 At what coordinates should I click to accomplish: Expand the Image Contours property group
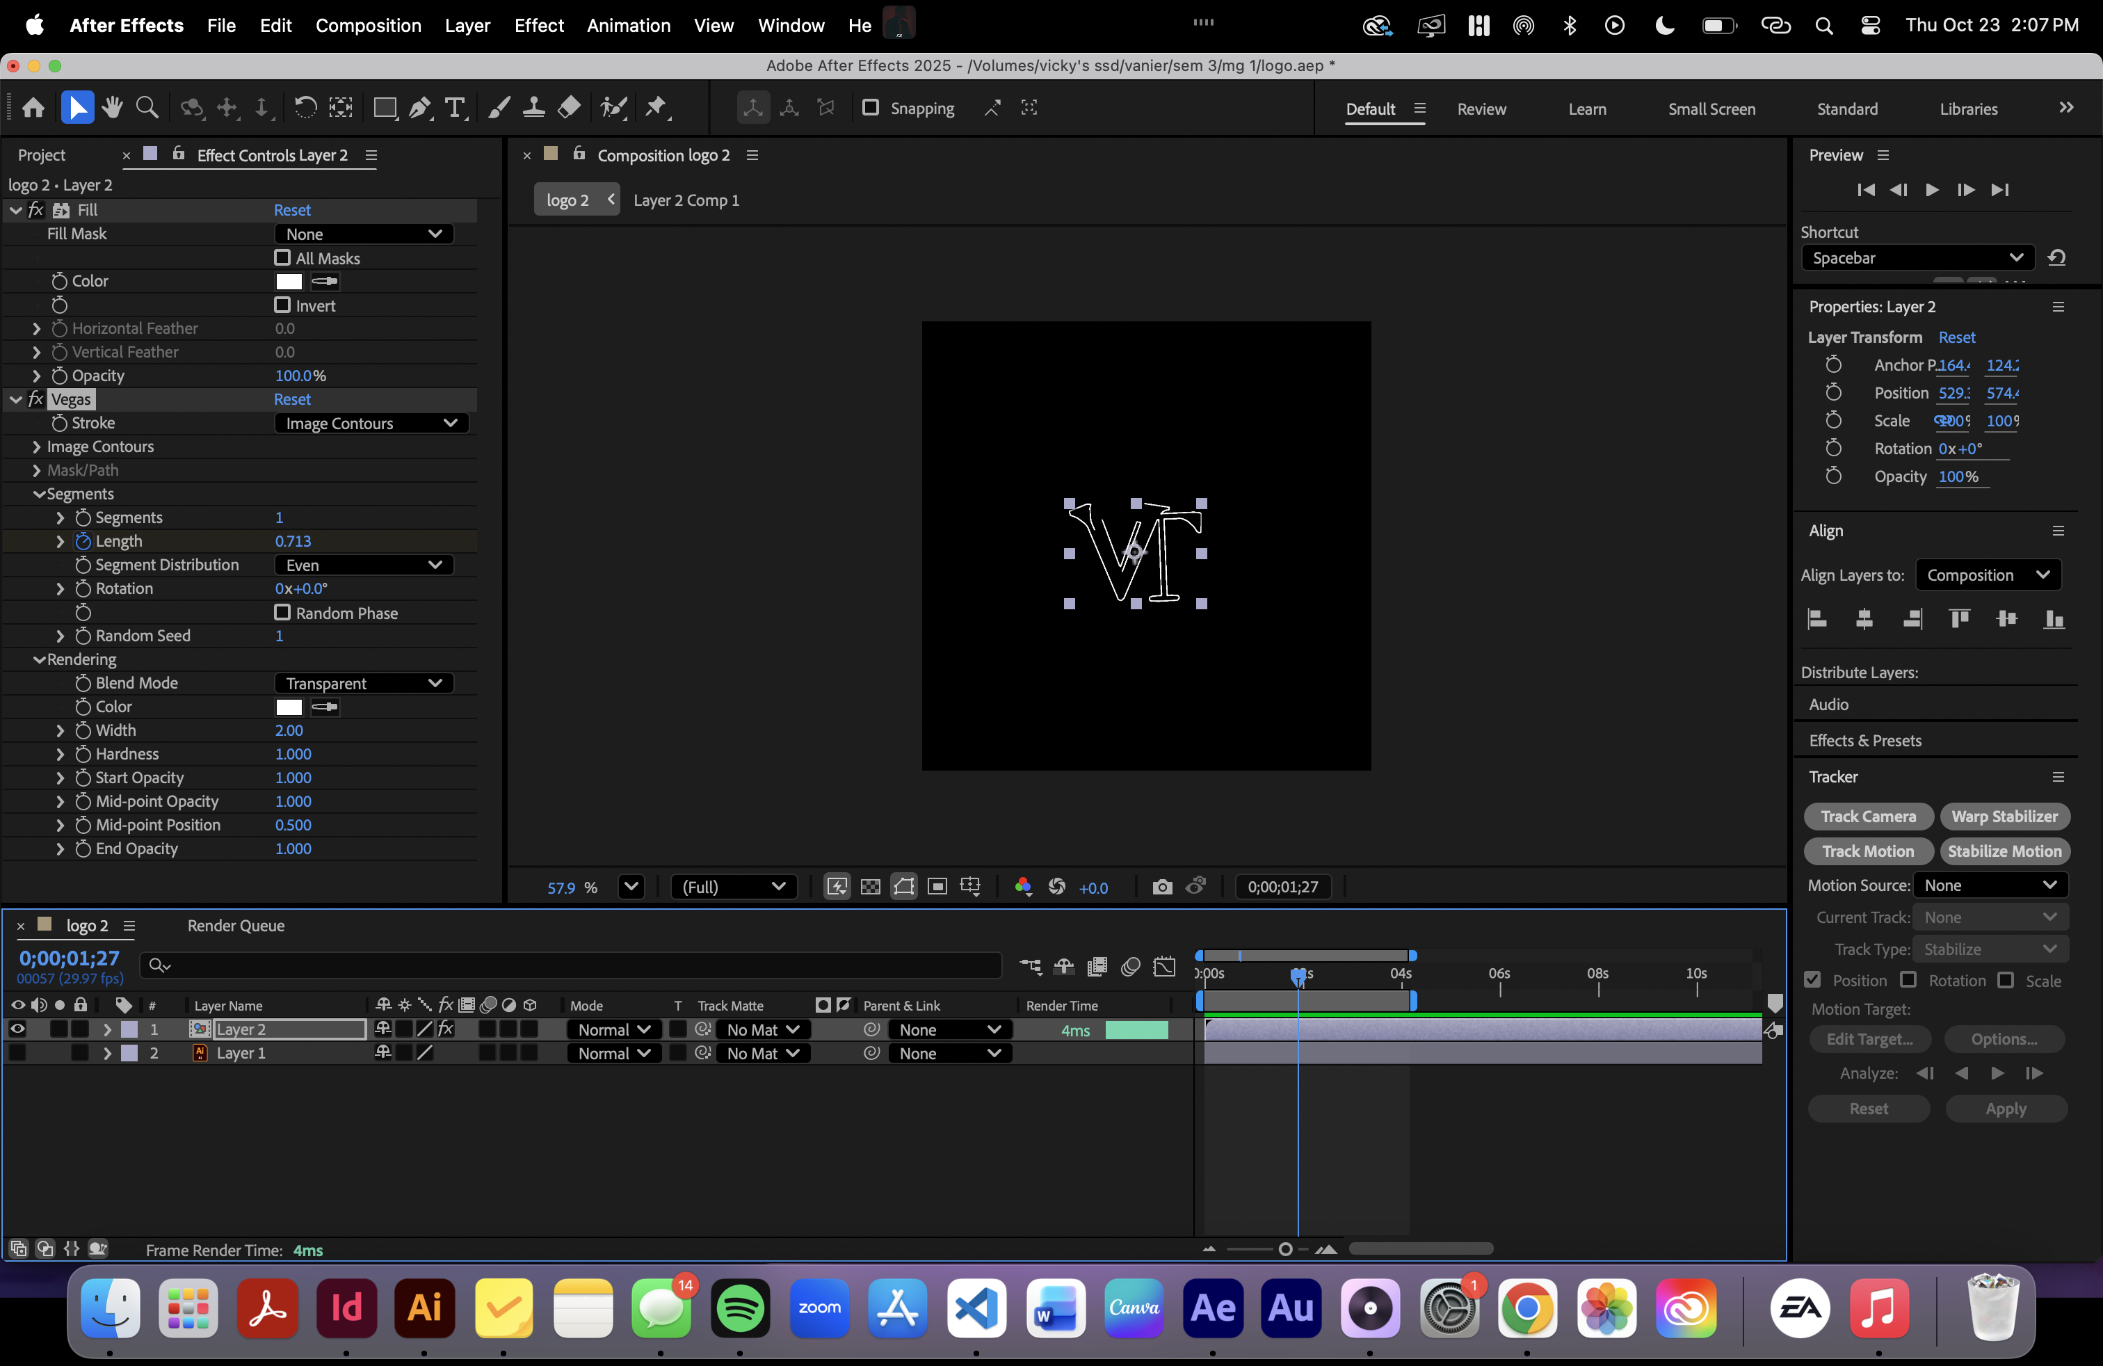tap(36, 447)
